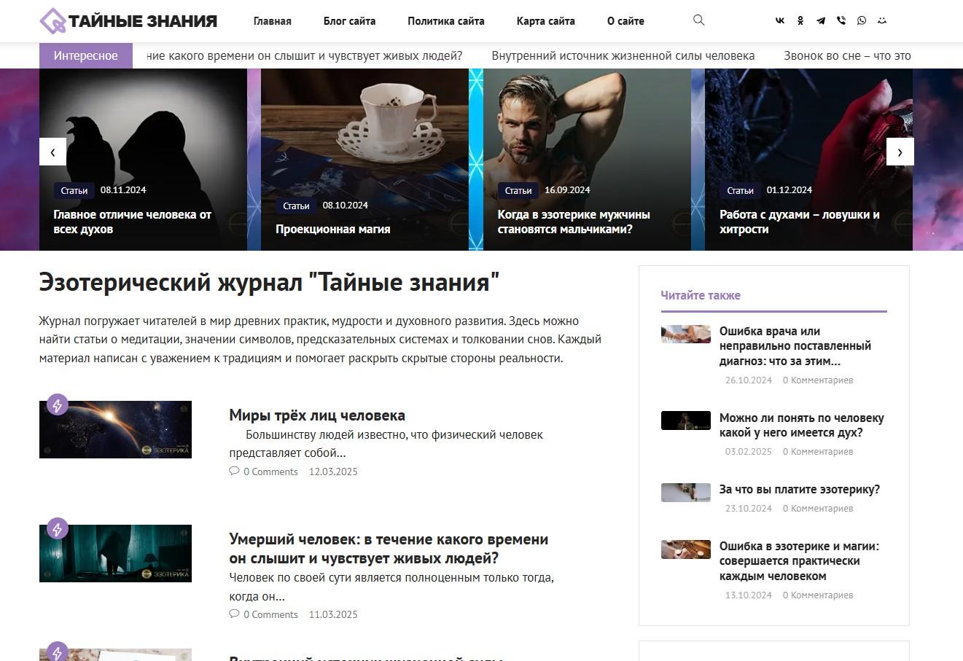Open sidebar article За что вы платите эзотерику?
Image resolution: width=963 pixels, height=661 pixels.
[x=800, y=490]
